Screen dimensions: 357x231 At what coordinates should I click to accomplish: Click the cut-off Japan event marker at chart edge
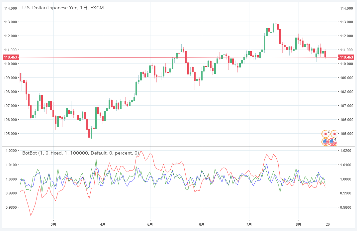[x=334, y=134]
